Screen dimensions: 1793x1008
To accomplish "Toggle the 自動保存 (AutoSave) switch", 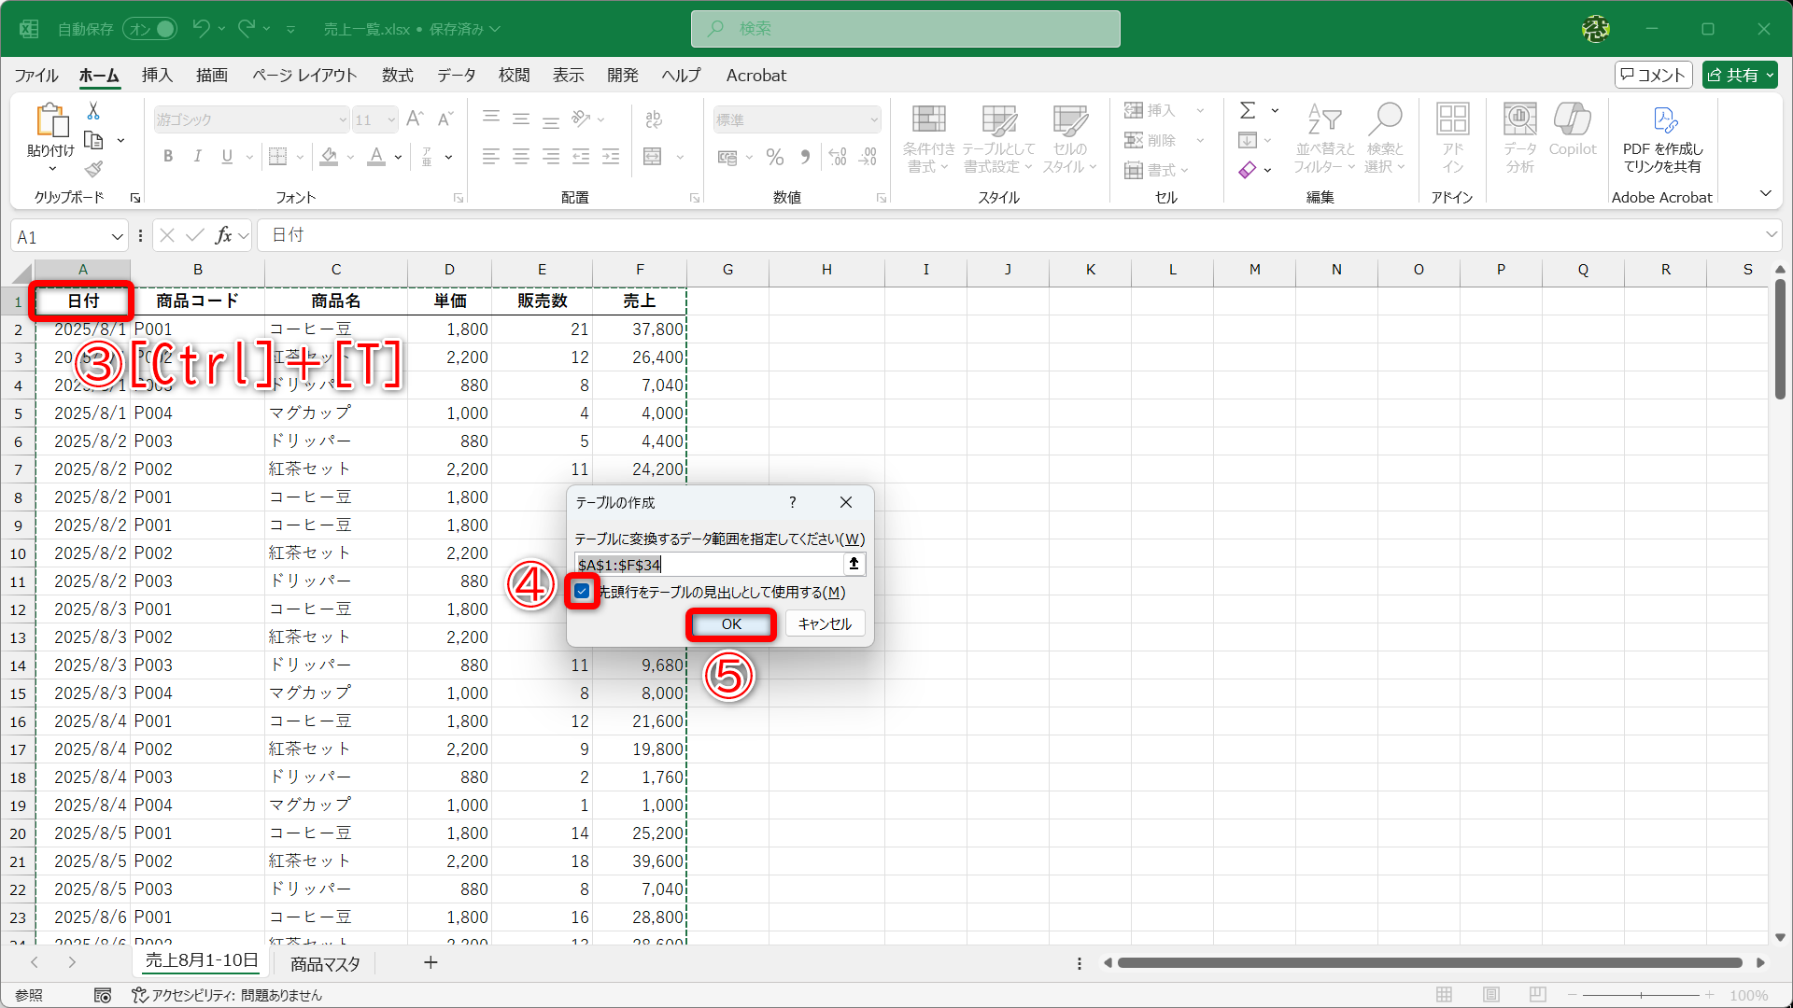I will coord(149,29).
